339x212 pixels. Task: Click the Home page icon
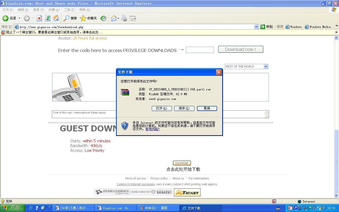(x=56, y=18)
